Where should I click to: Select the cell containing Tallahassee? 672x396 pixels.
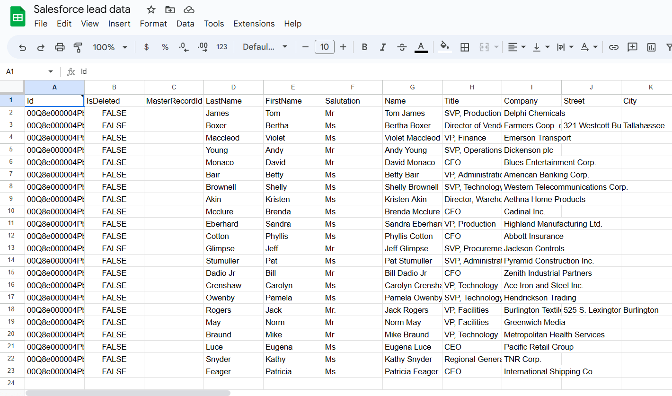[x=646, y=125]
